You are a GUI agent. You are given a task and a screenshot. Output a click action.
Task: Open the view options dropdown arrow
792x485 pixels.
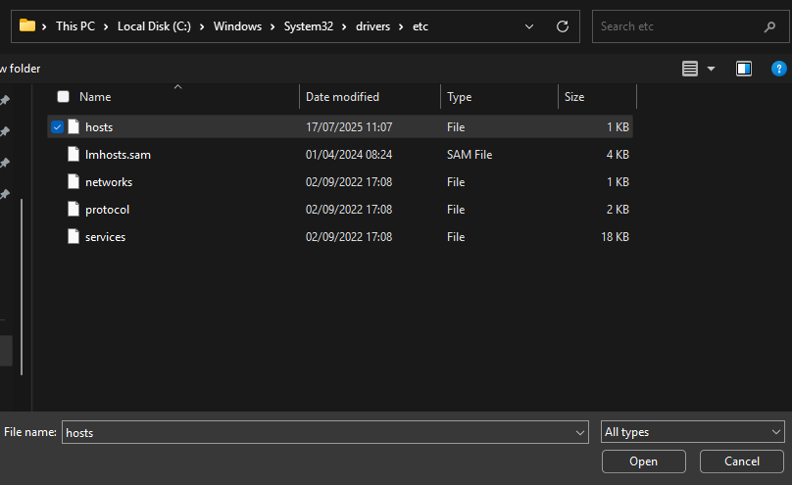point(711,69)
